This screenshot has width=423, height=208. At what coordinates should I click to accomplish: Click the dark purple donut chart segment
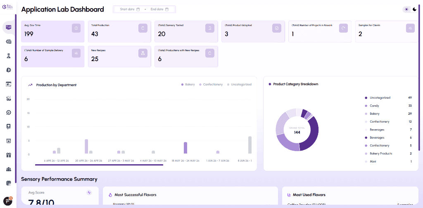coord(314,135)
